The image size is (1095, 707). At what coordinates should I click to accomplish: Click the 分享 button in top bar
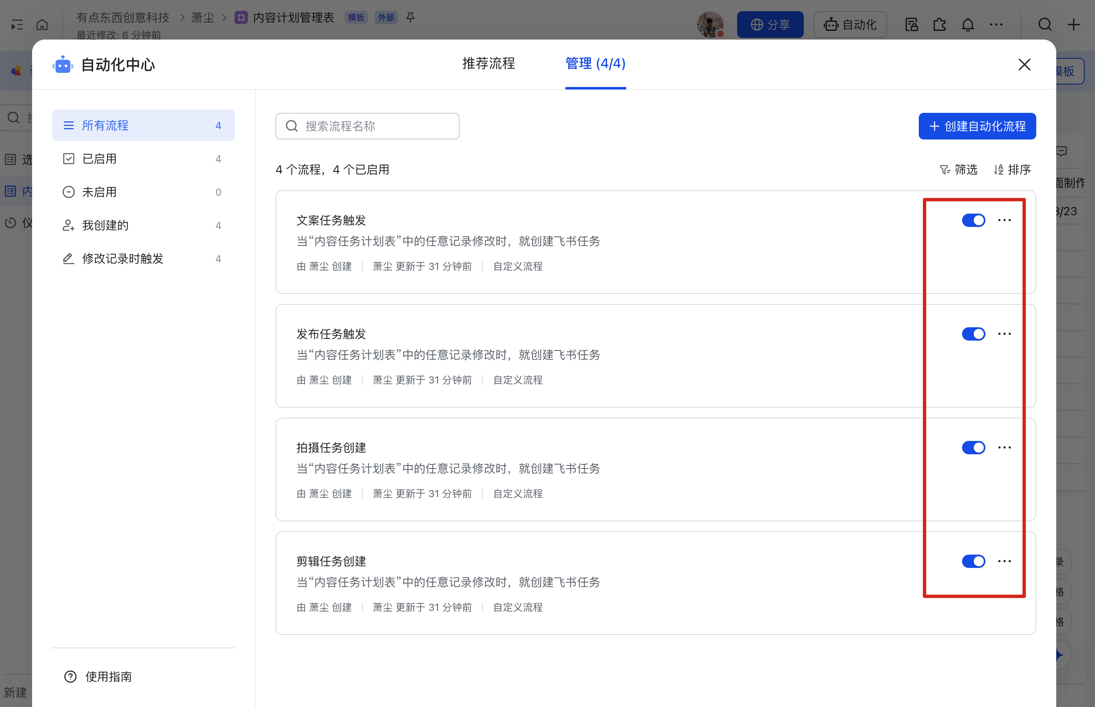click(x=770, y=24)
